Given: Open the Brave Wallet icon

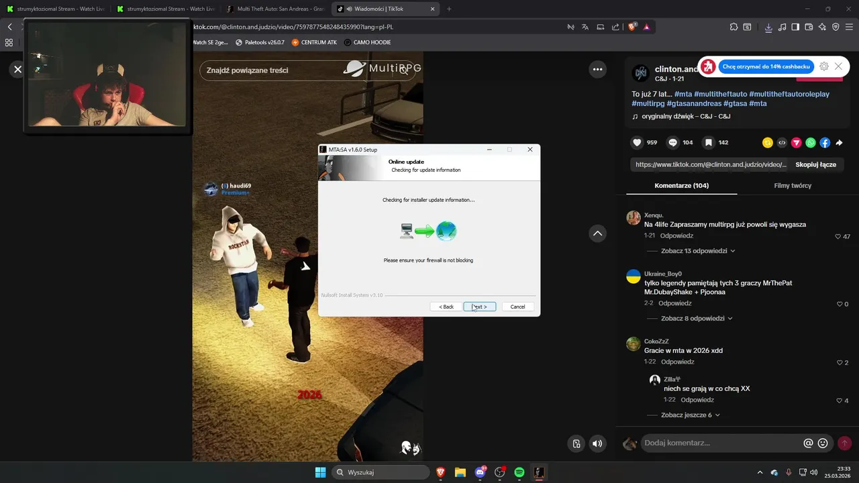Looking at the screenshot, I should (809, 27).
